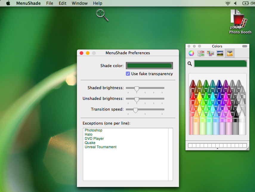Open the Help menu

pyautogui.click(x=98, y=3)
